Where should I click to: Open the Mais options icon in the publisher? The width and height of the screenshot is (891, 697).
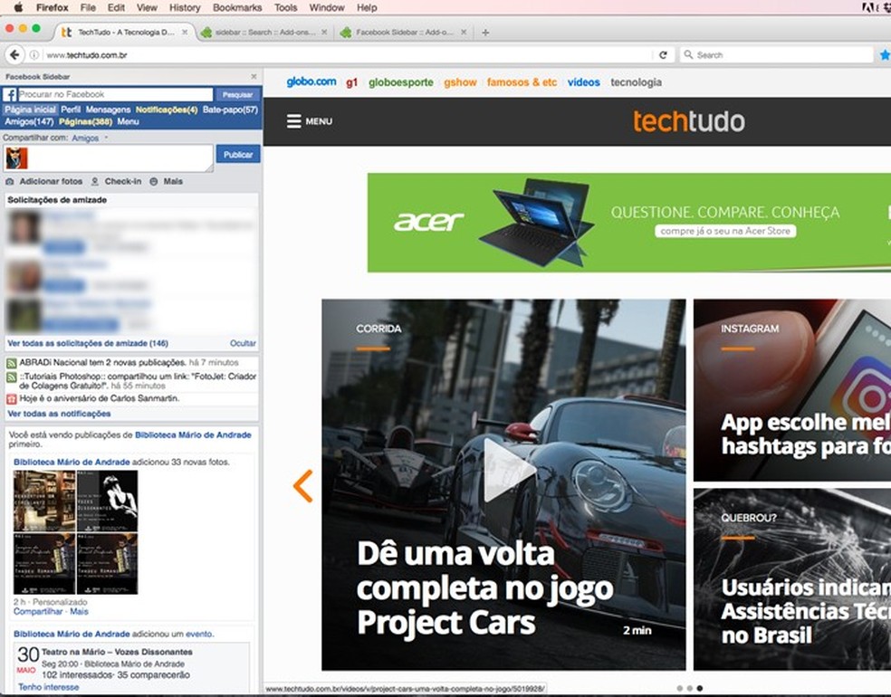click(155, 181)
